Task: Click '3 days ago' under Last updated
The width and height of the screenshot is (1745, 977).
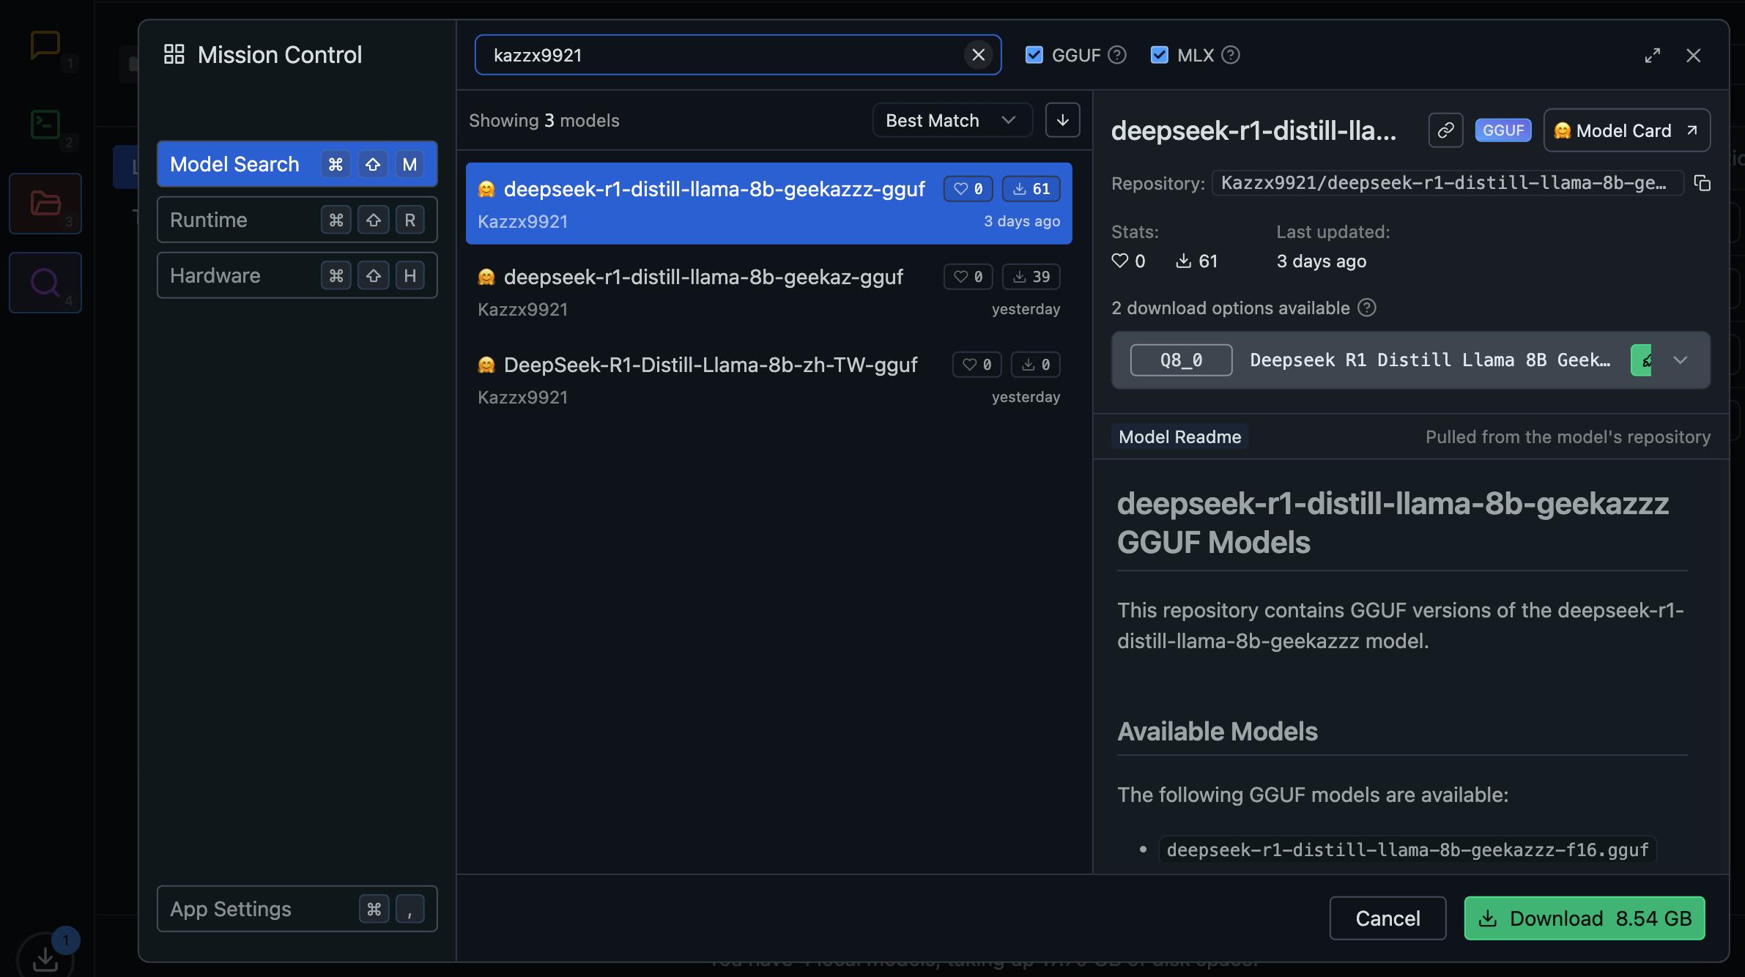Action: (1321, 261)
